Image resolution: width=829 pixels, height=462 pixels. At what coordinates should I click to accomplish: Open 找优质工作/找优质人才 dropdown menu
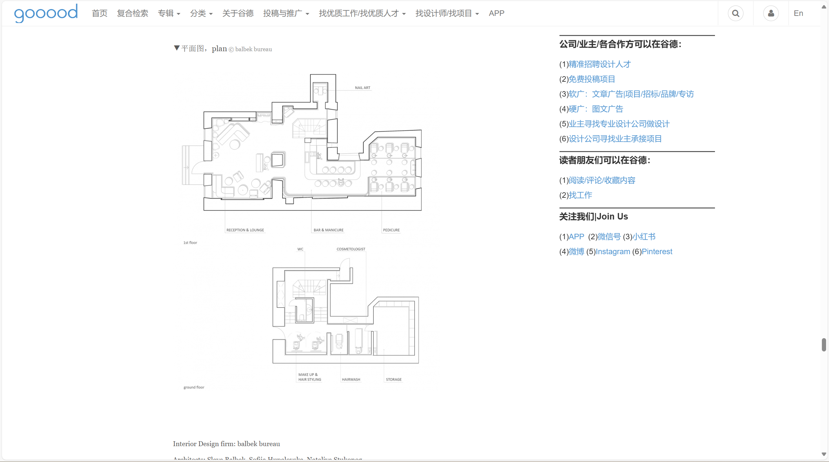pyautogui.click(x=362, y=13)
